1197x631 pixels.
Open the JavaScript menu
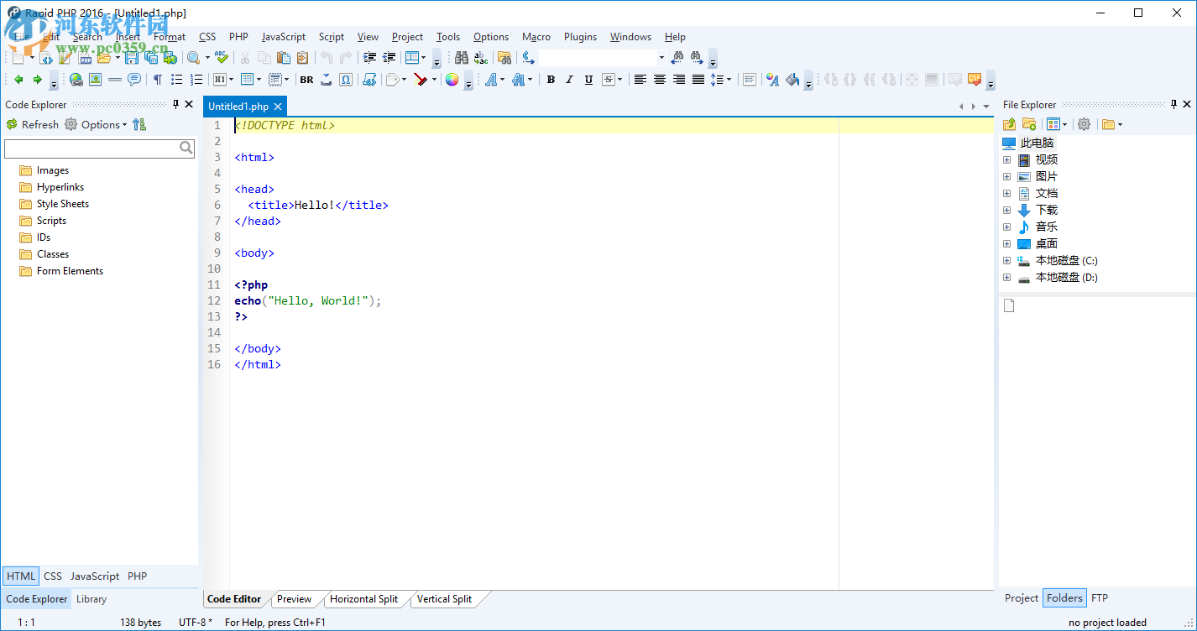click(283, 37)
